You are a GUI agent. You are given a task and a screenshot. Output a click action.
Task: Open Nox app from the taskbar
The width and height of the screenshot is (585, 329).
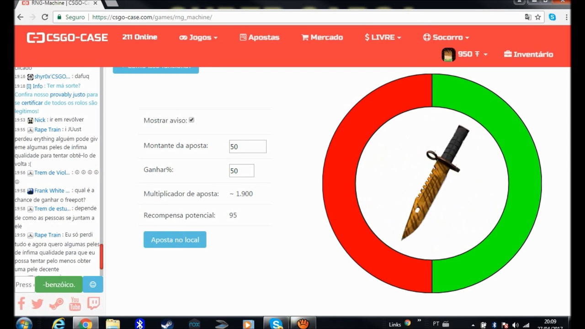(x=194, y=324)
